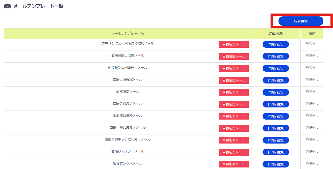Click the 自動応答メール badge for 応募サンクスメール
333x169 pixels.
(234, 164)
